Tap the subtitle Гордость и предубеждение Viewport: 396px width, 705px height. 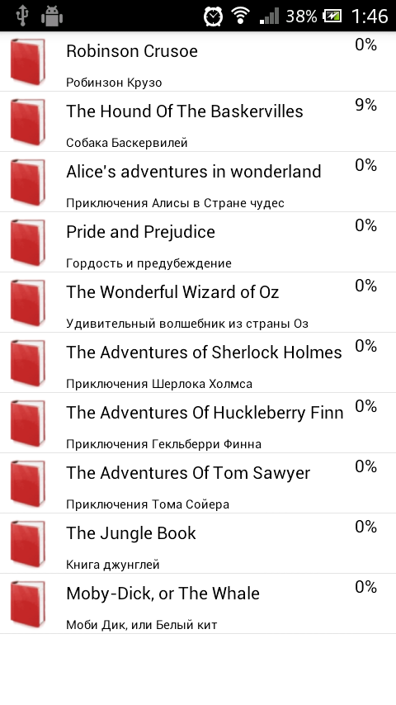coord(148,263)
